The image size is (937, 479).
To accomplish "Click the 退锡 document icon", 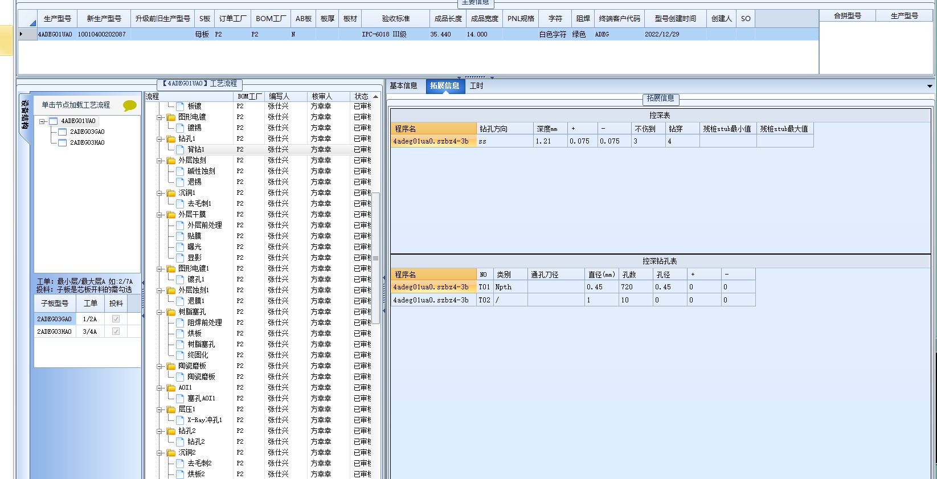I will pyautogui.click(x=180, y=182).
